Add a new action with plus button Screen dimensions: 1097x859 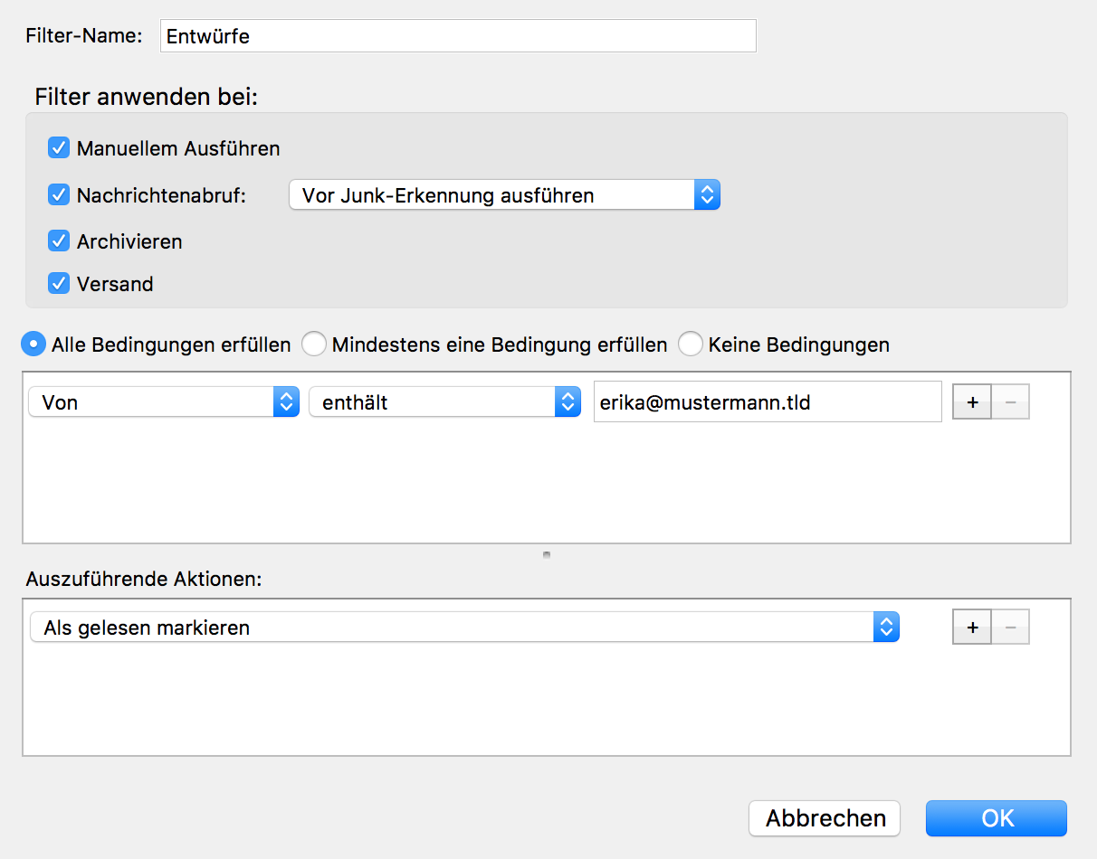point(972,627)
